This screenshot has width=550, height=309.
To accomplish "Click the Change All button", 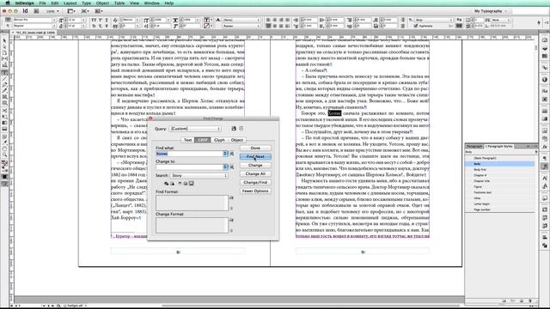I will point(255,173).
